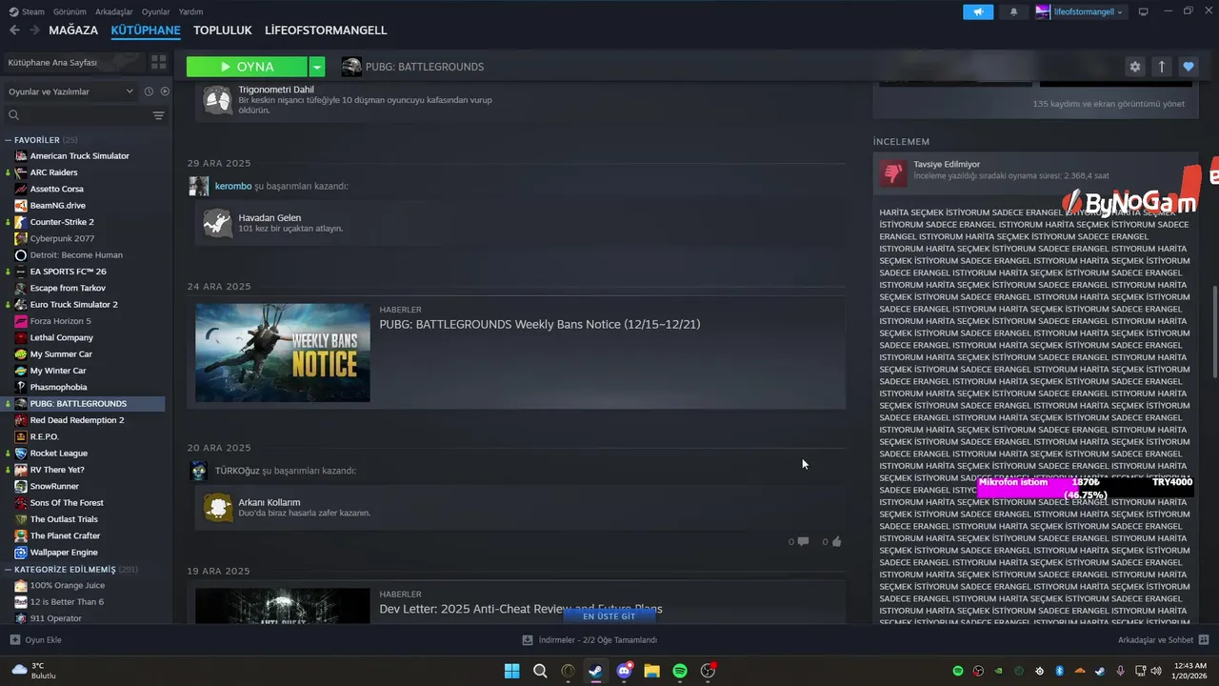Open the Steam menu
1219x686 pixels.
[x=27, y=11]
